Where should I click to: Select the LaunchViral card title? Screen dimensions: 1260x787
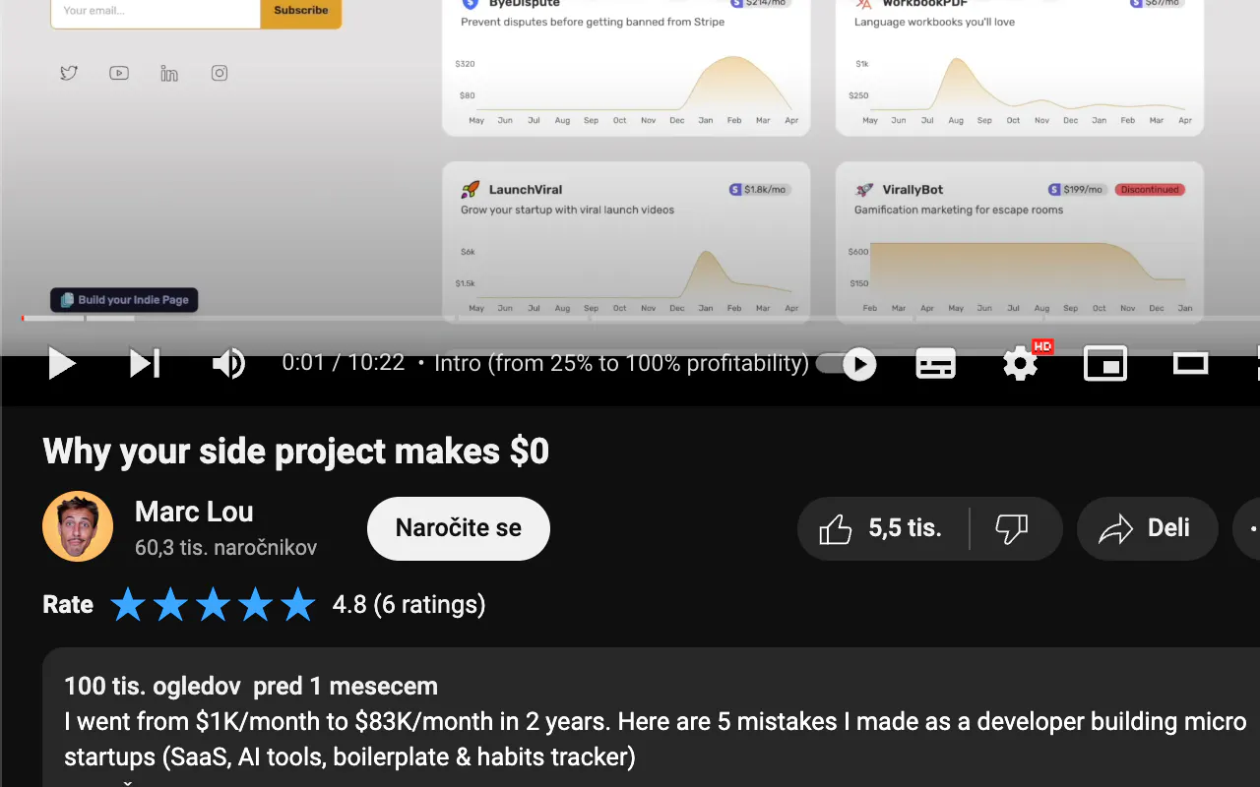pos(526,190)
